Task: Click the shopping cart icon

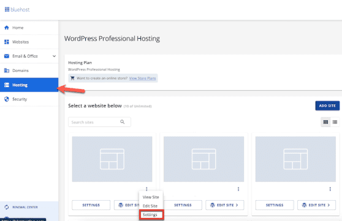Action: coord(72,78)
